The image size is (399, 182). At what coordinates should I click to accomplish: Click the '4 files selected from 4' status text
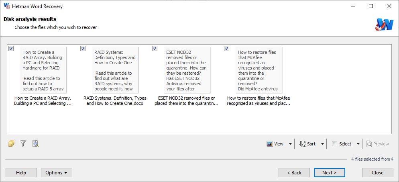point(372,159)
